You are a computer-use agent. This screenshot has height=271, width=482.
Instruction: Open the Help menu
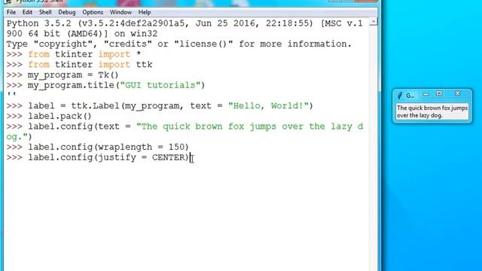tap(144, 12)
